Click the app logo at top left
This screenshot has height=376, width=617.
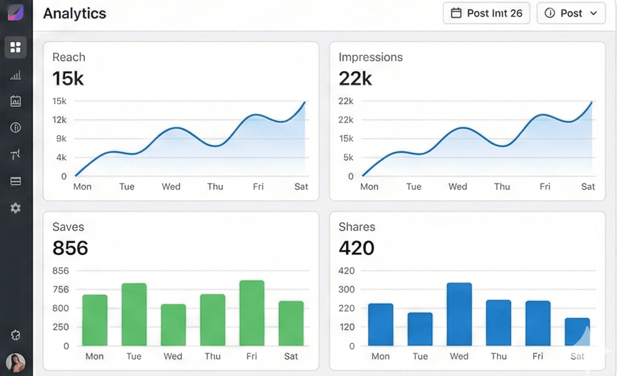click(x=16, y=12)
